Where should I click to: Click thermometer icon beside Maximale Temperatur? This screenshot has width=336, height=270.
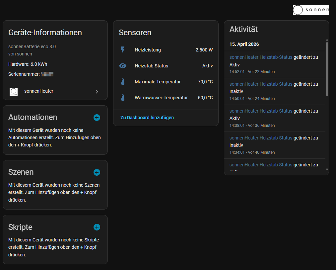click(x=123, y=82)
